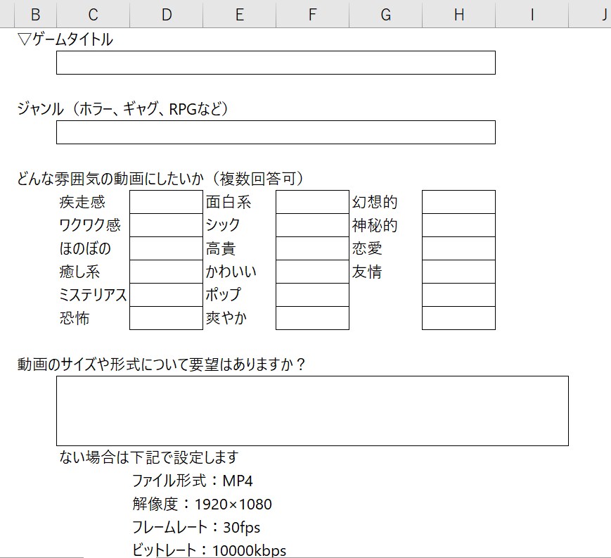
Task: Select the box next to 友情
Action: click(x=459, y=272)
